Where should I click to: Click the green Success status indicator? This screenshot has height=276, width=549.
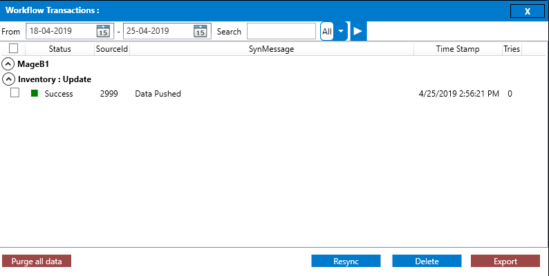(35, 94)
